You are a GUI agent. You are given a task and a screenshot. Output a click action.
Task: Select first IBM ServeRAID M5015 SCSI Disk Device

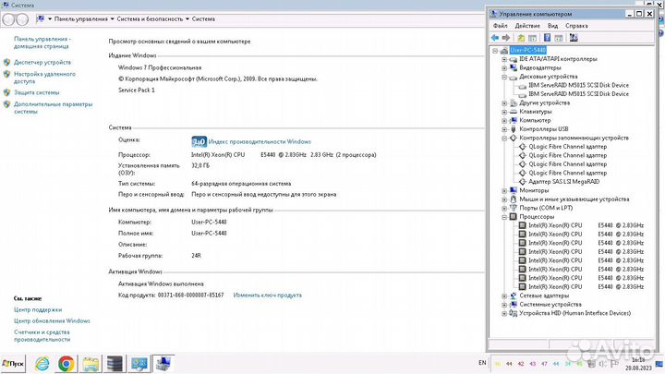pos(578,85)
